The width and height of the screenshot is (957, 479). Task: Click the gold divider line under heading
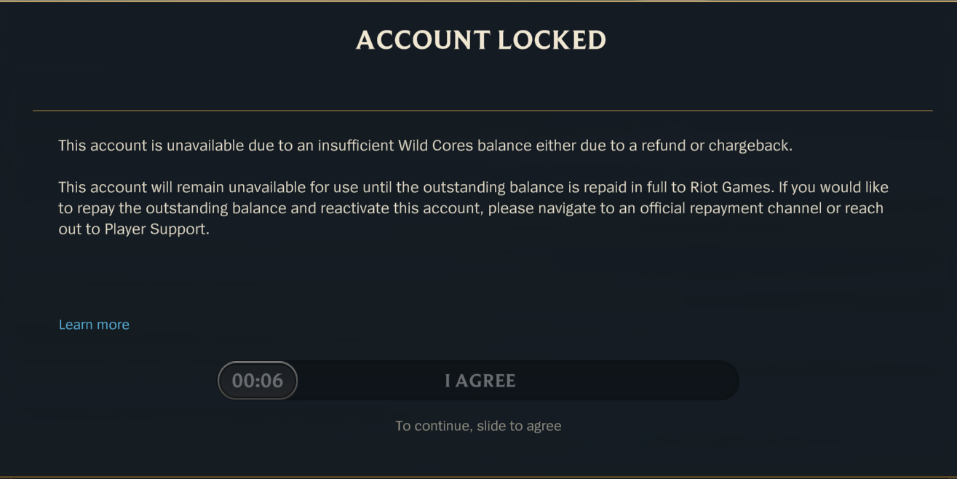pyautogui.click(x=483, y=111)
